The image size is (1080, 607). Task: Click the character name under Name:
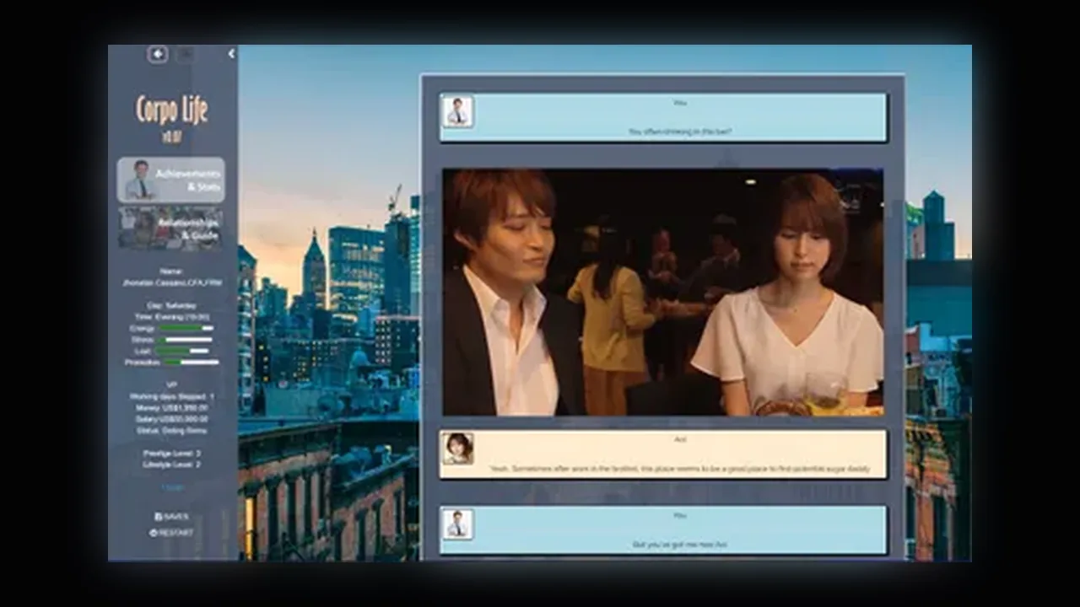(x=171, y=283)
